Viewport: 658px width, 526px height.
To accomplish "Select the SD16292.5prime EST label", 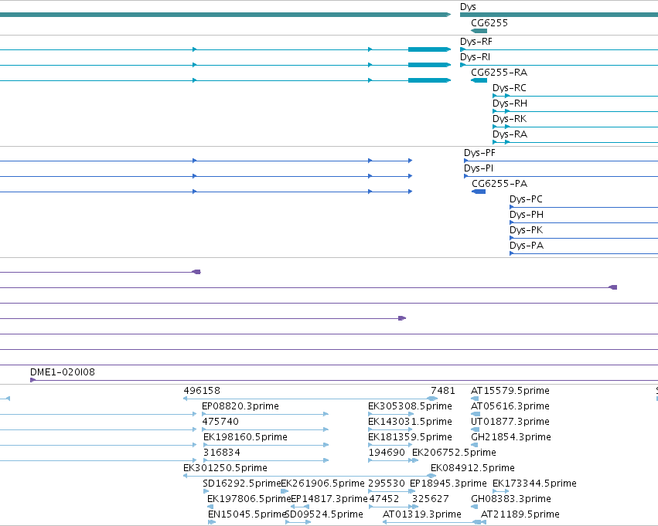I will [x=242, y=484].
